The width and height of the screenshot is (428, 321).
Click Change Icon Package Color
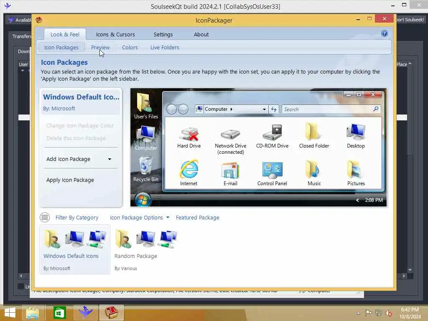tap(80, 125)
